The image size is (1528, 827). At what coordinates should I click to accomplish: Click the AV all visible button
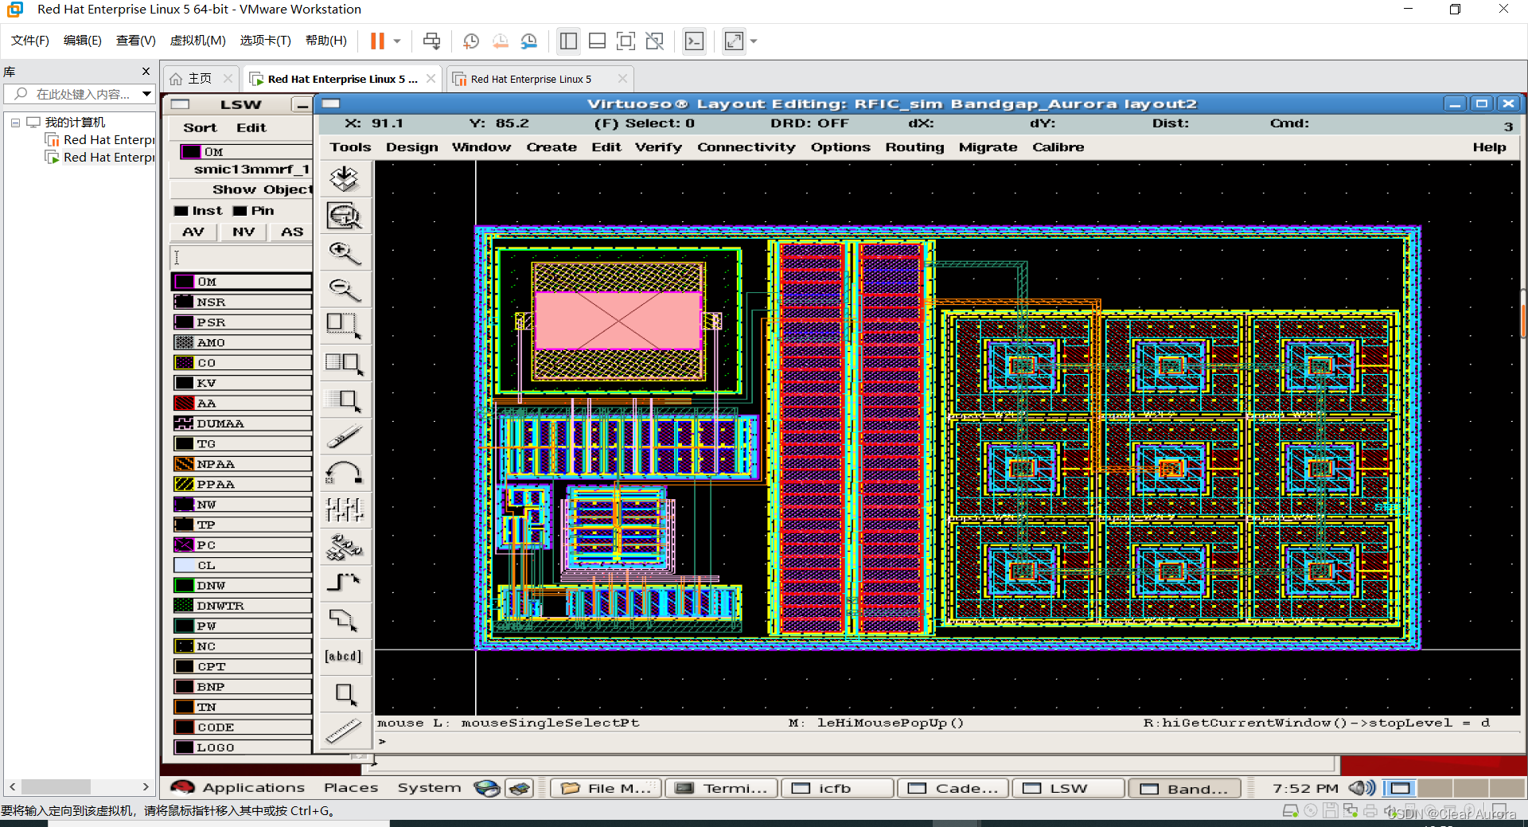(193, 232)
